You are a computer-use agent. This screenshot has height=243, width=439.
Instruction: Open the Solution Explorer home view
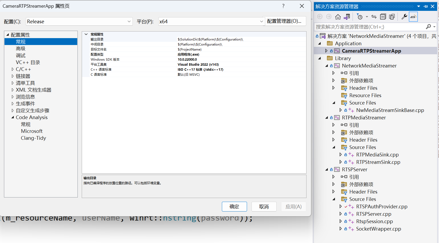pyautogui.click(x=338, y=16)
